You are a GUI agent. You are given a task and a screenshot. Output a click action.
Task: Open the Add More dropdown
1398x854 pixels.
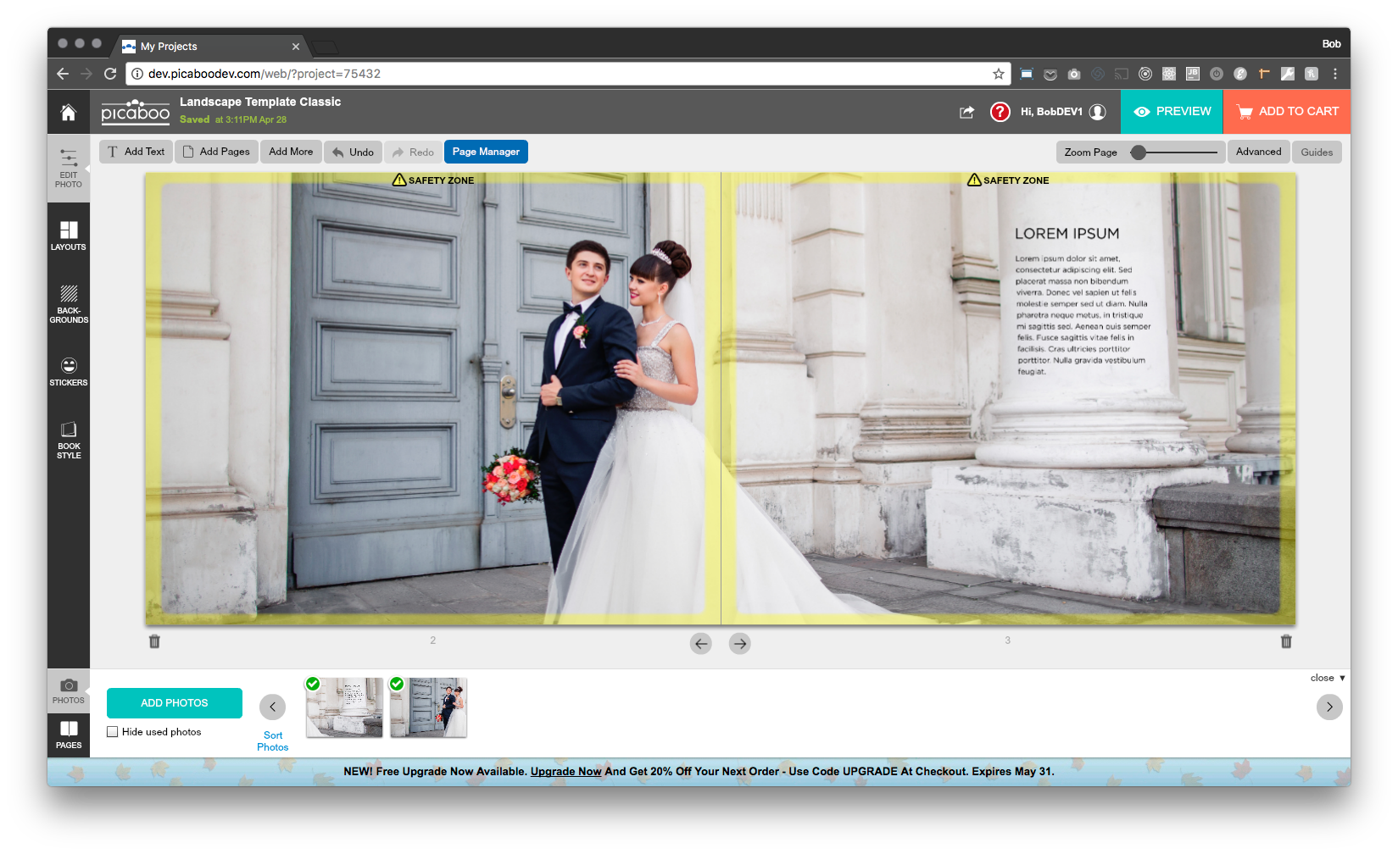tap(291, 152)
